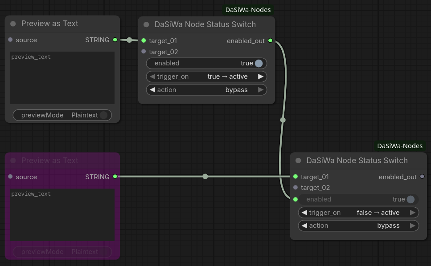Click the midpoint dot on the vertical enabled link
The height and width of the screenshot is (266, 431).
(283, 120)
